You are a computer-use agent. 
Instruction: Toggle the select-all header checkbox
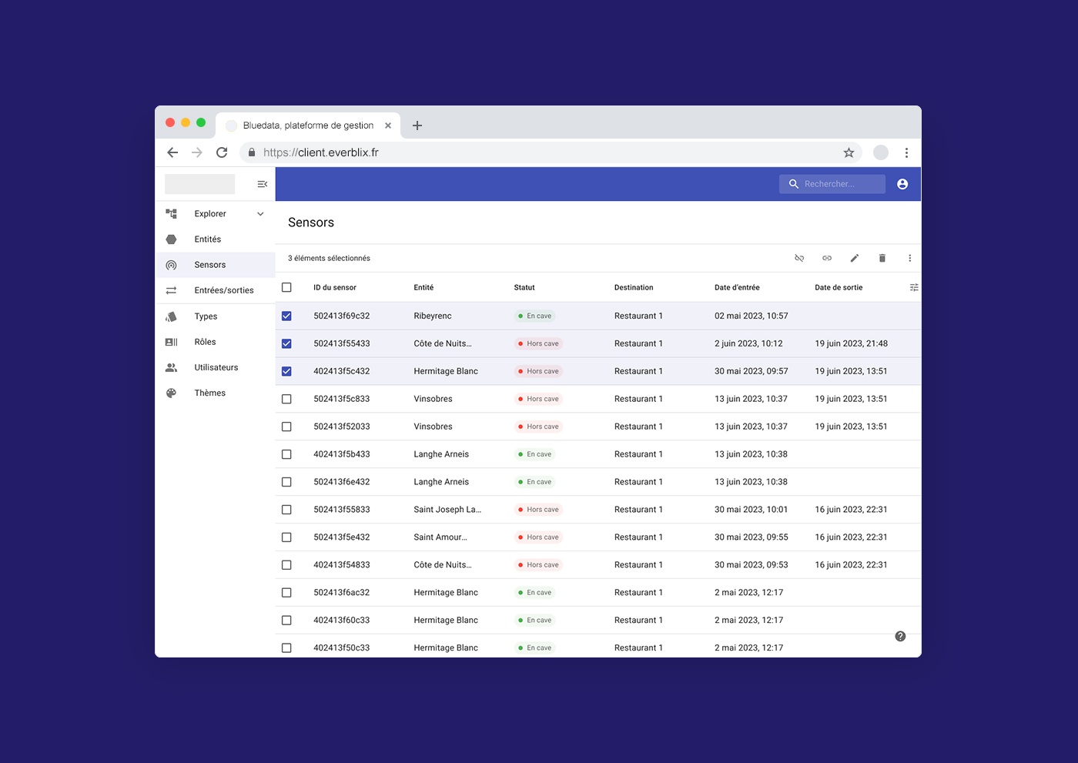coord(286,287)
